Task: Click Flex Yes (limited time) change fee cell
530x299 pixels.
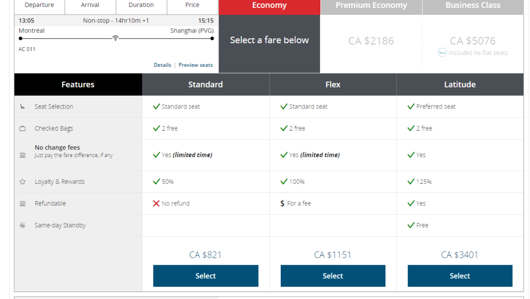Action: [333, 155]
